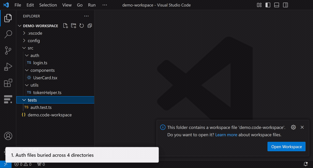Open the overflow menu ellipsis in menu bar
The image size is (313, 168).
point(105,5)
